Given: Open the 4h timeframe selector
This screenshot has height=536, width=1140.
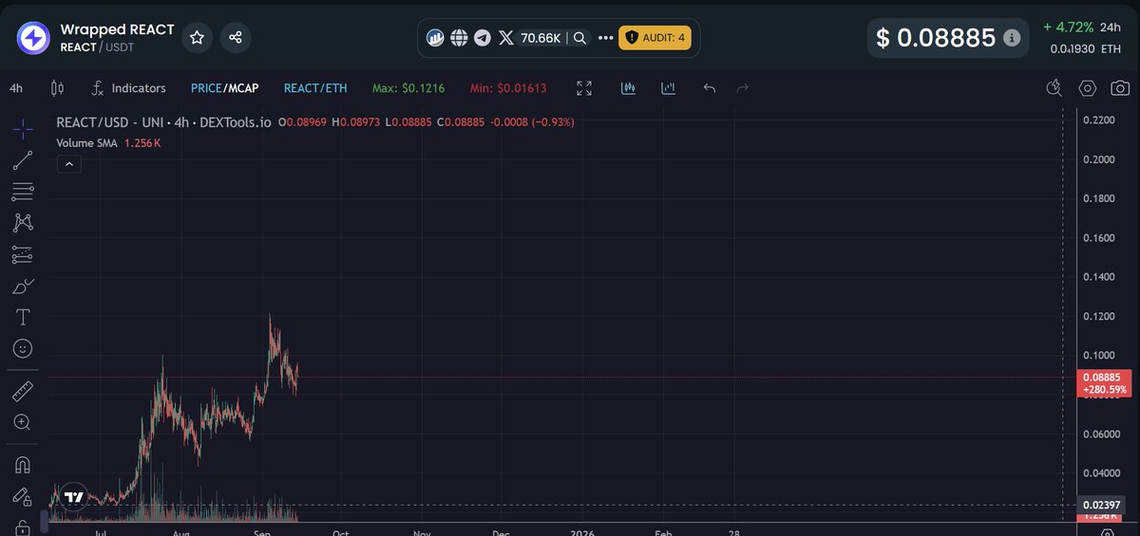Looking at the screenshot, I should (16, 88).
